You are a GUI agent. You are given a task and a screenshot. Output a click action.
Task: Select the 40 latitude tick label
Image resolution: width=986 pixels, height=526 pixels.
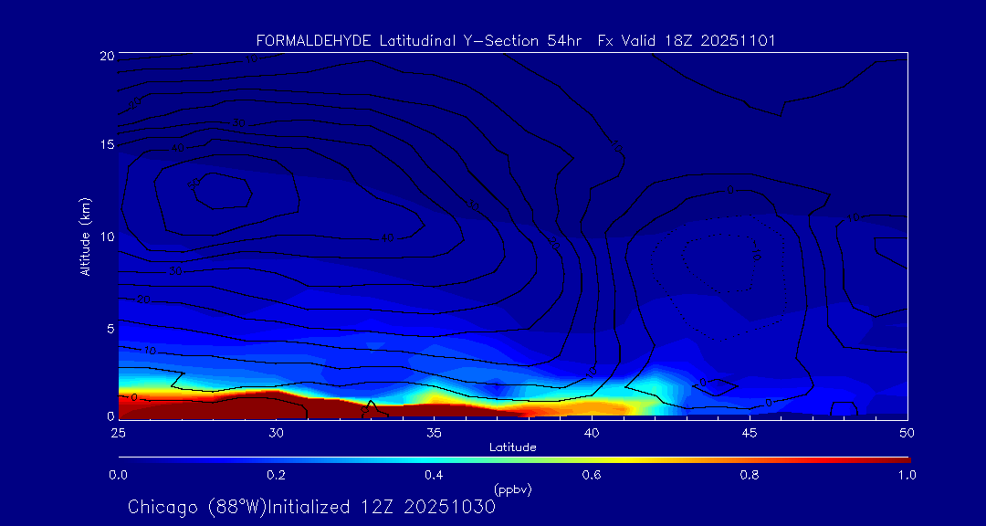click(x=592, y=432)
